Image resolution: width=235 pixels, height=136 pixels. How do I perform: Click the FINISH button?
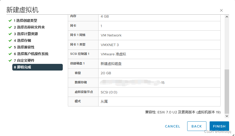click(x=219, y=126)
